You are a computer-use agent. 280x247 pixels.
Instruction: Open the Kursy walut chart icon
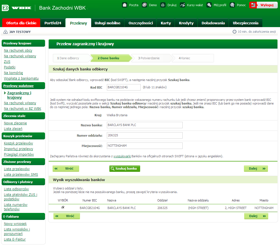coord(182,5)
